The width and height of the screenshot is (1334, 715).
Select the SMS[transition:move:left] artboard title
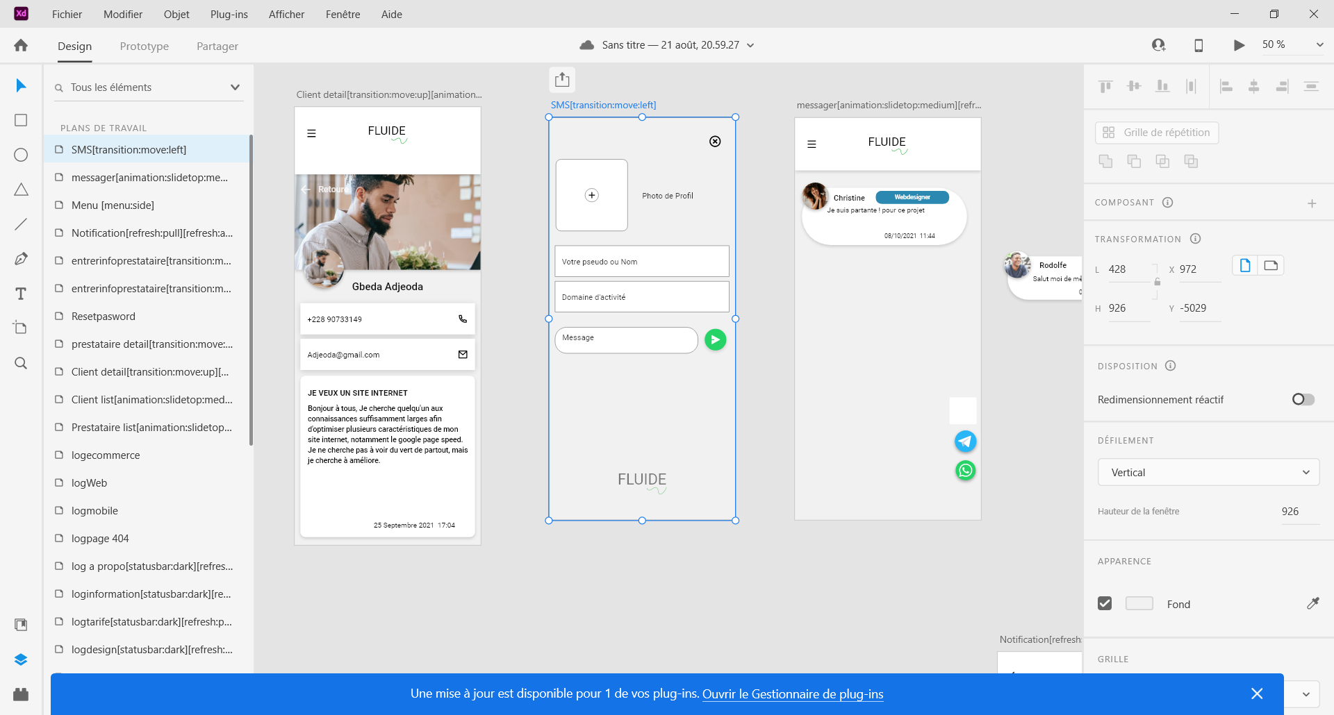[x=603, y=105]
